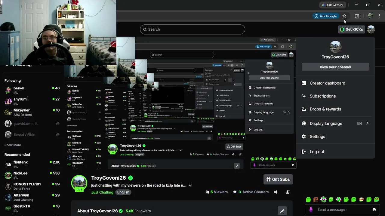385x216 pixels.
Task: Click the Settings gear icon in the user menu
Action: (304, 136)
